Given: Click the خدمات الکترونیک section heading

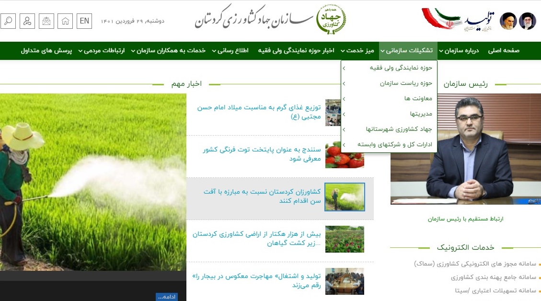Looking at the screenshot, I should click(x=465, y=247).
